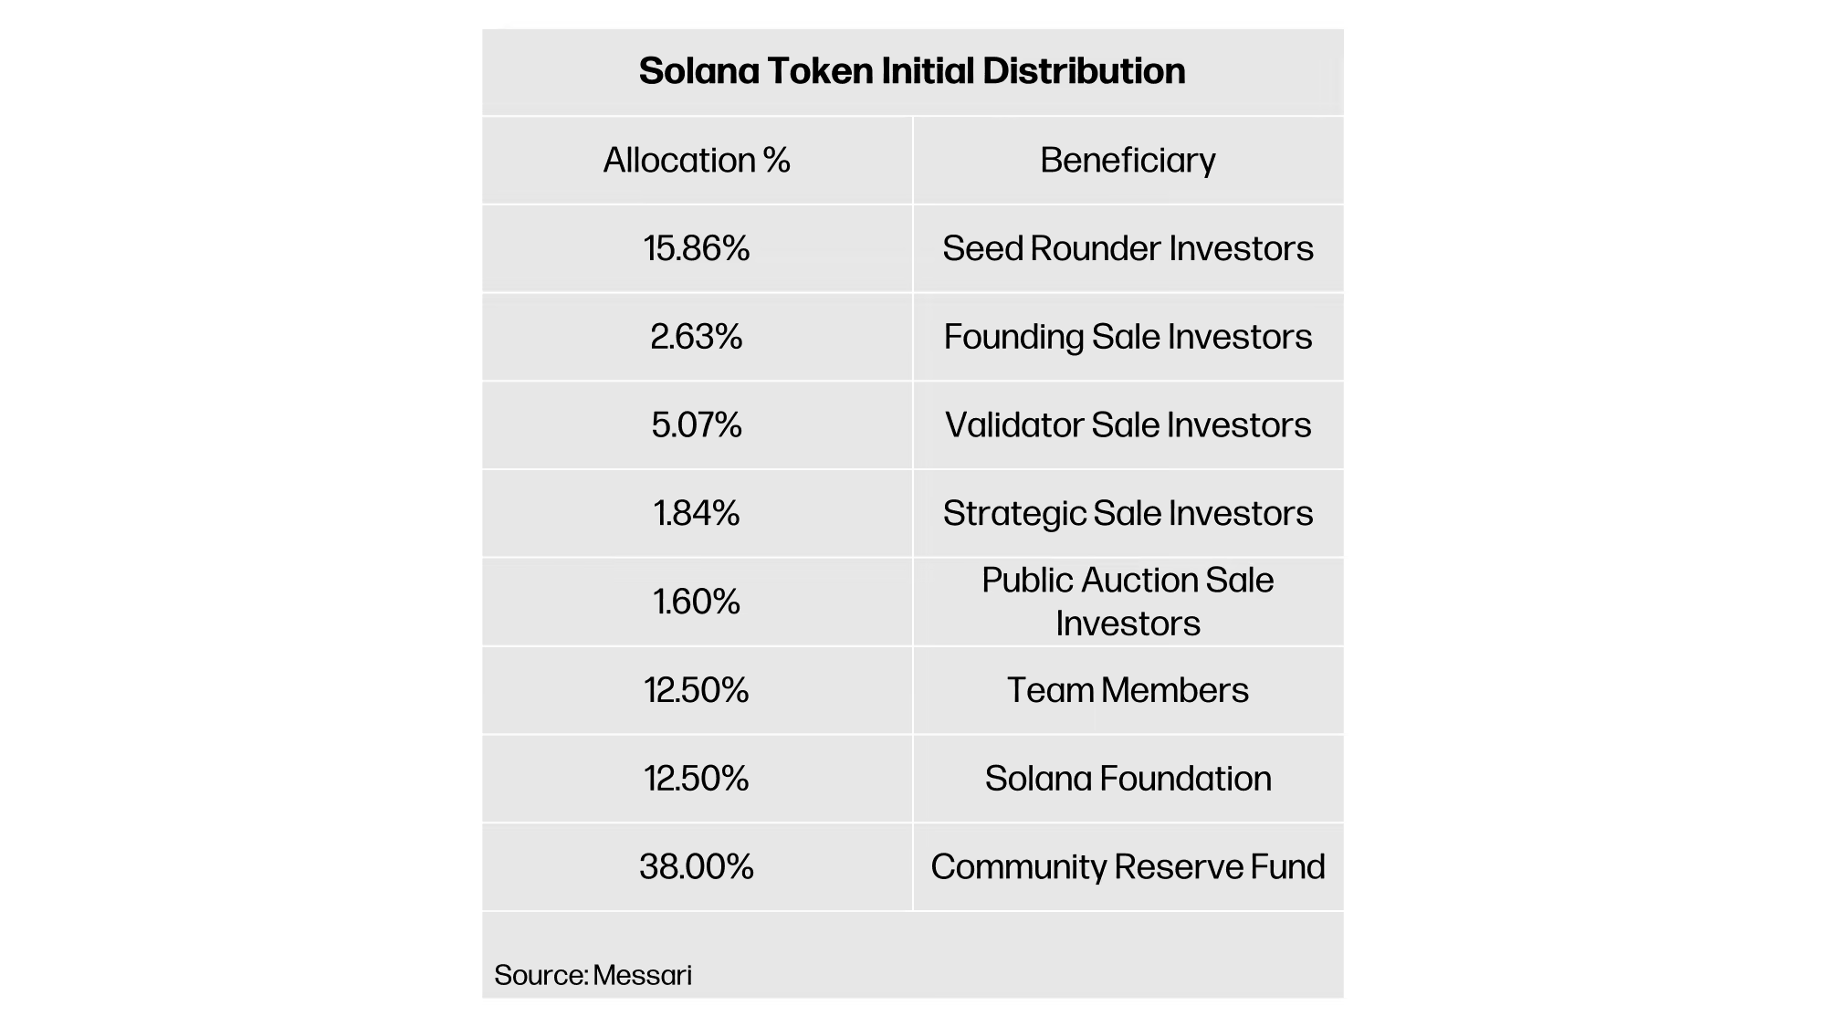Click the Team Members cell

tap(1128, 690)
